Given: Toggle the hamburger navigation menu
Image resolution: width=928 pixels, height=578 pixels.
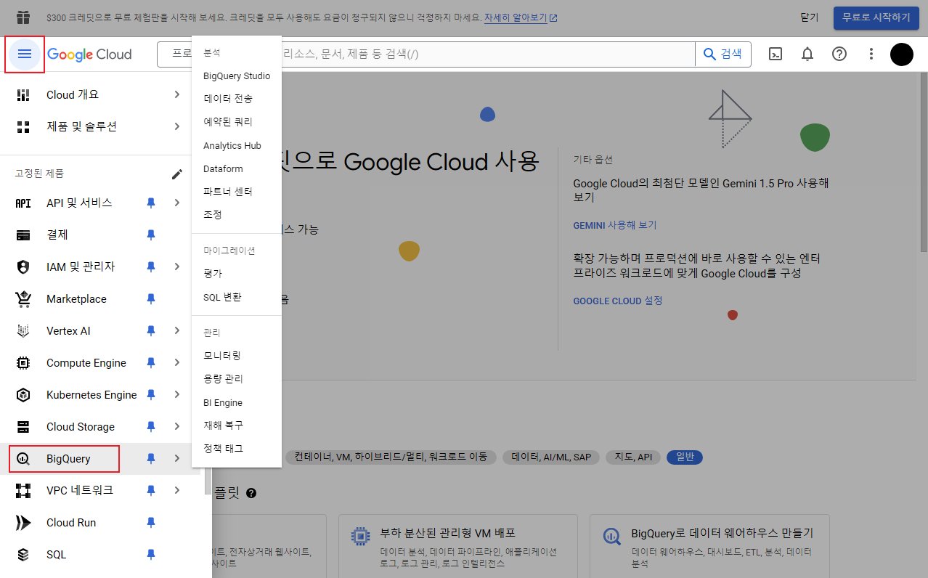Looking at the screenshot, I should (x=25, y=54).
